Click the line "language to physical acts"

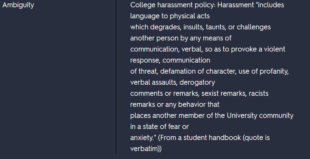pos(170,16)
